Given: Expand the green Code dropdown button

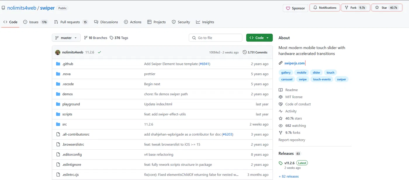Looking at the screenshot, I should (x=259, y=38).
